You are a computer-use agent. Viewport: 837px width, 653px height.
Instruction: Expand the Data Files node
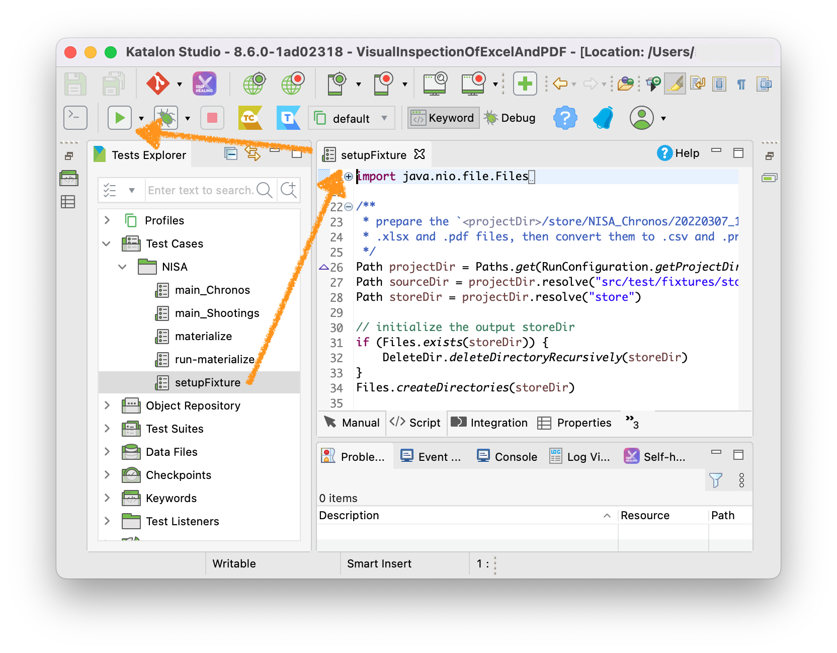click(x=107, y=451)
